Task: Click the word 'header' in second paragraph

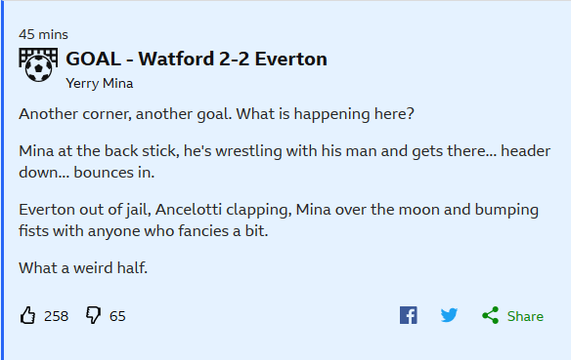Action: [525, 151]
